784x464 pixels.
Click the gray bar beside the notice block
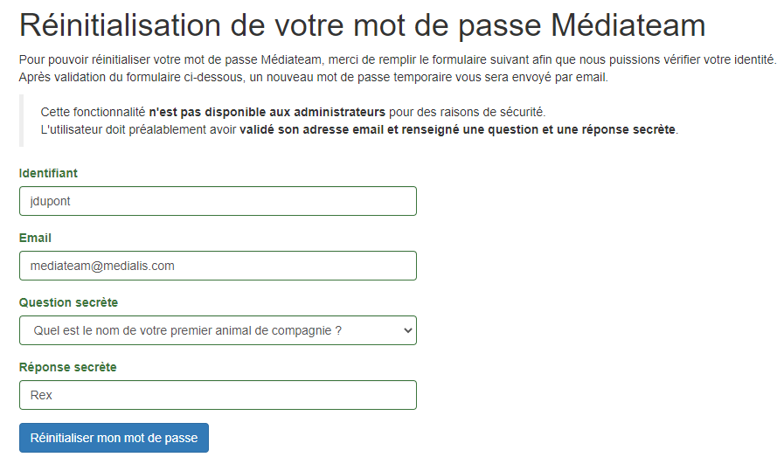pos(22,121)
